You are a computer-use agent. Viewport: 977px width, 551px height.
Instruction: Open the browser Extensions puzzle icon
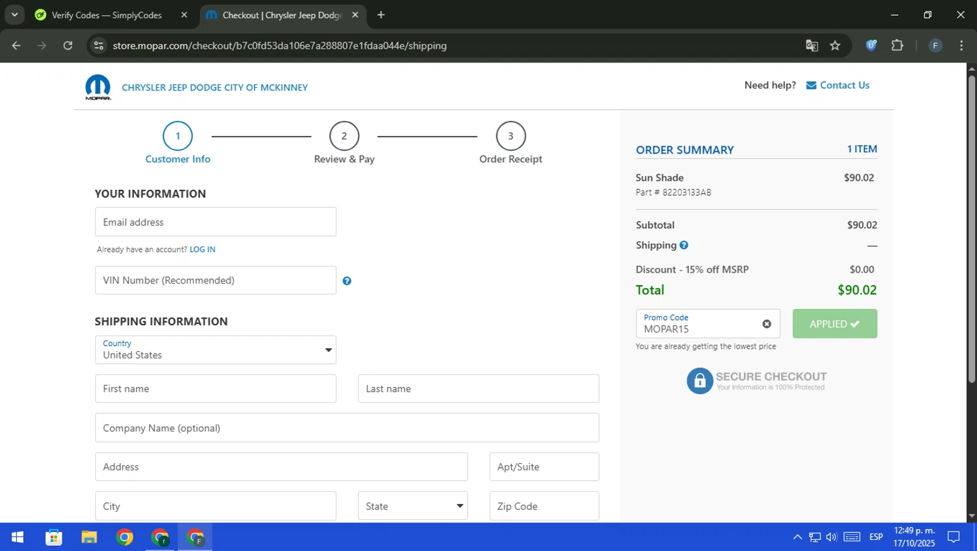897,46
